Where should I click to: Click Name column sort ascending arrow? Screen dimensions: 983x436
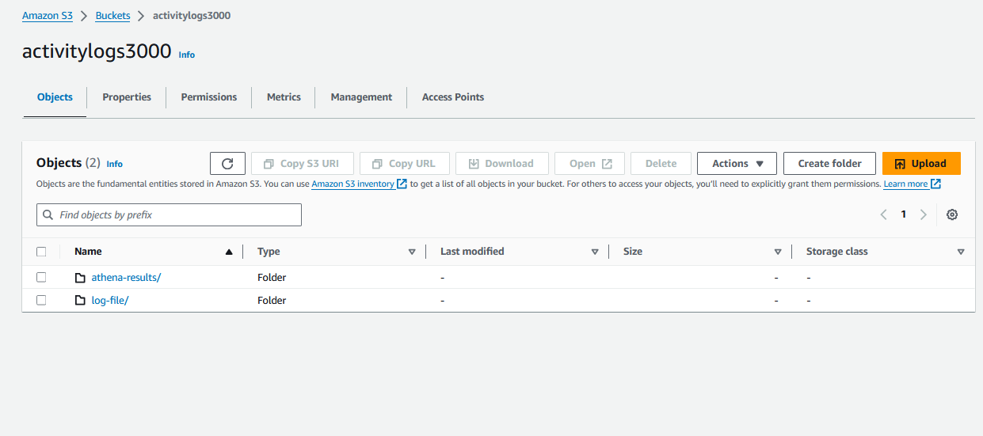229,252
